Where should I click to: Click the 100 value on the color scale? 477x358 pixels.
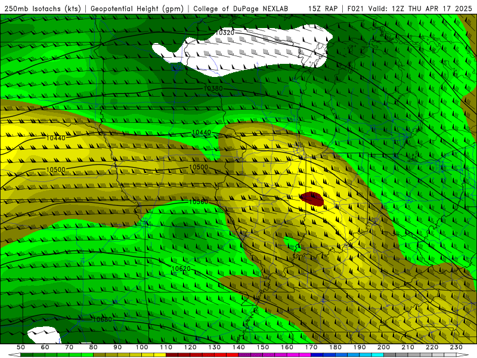click(142, 347)
